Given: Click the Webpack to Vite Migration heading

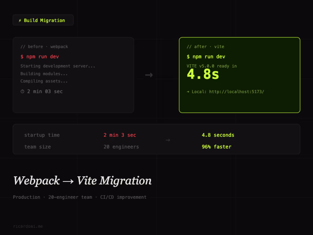Looking at the screenshot, I should click(x=82, y=181).
